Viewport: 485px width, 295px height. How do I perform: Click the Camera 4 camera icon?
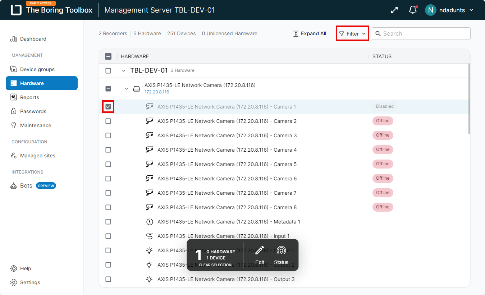150,150
